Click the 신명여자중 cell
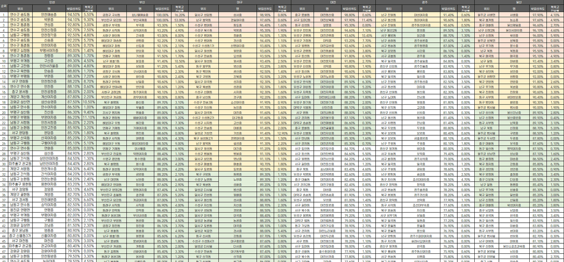 pyautogui.click(x=238, y=46)
